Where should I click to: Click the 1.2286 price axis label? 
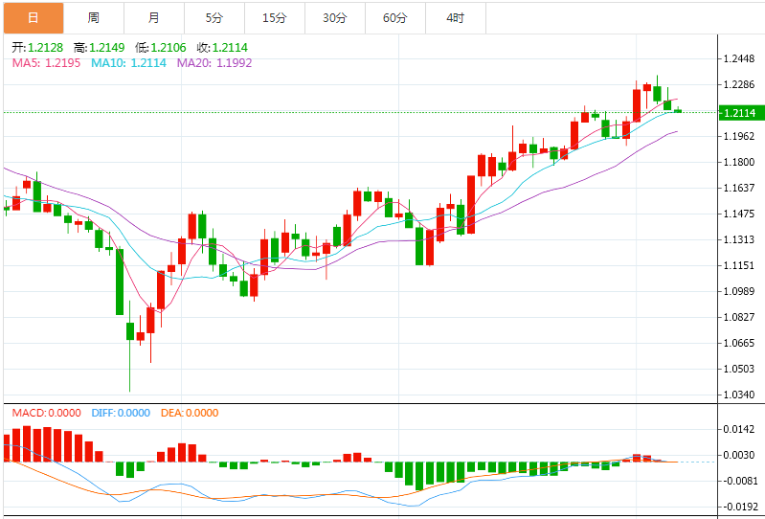point(740,84)
